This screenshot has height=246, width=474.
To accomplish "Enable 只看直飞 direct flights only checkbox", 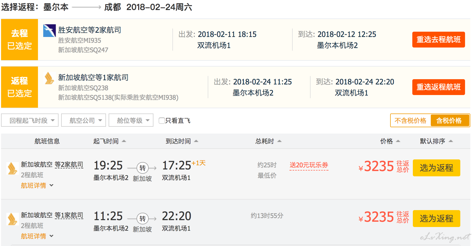I will tap(162, 121).
